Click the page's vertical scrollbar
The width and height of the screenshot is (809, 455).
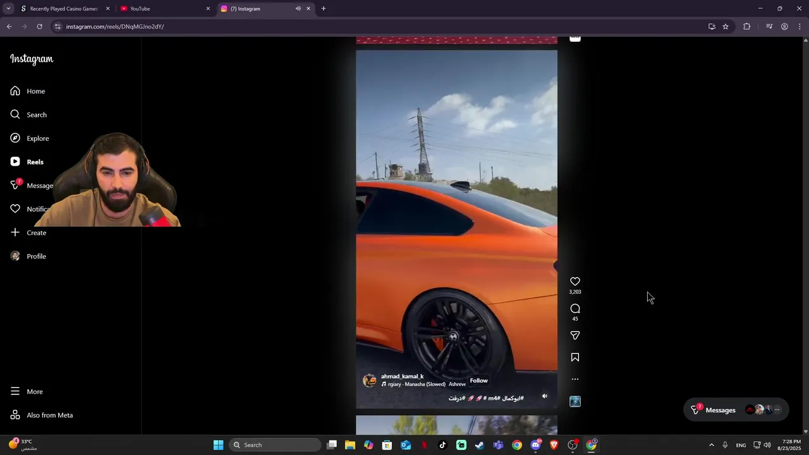click(805, 235)
